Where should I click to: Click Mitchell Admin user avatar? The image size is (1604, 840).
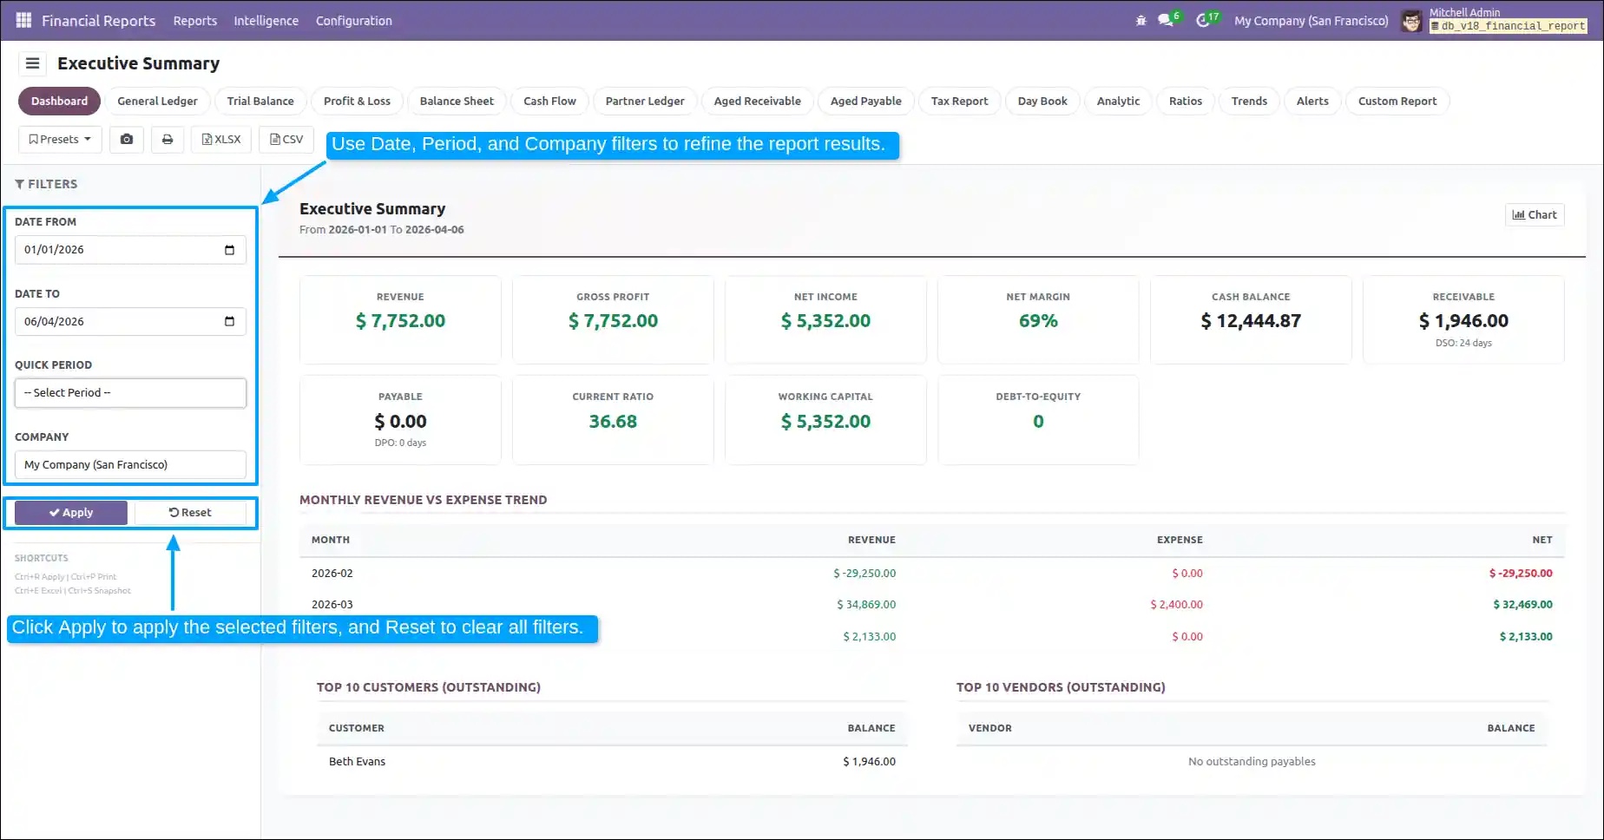point(1411,21)
